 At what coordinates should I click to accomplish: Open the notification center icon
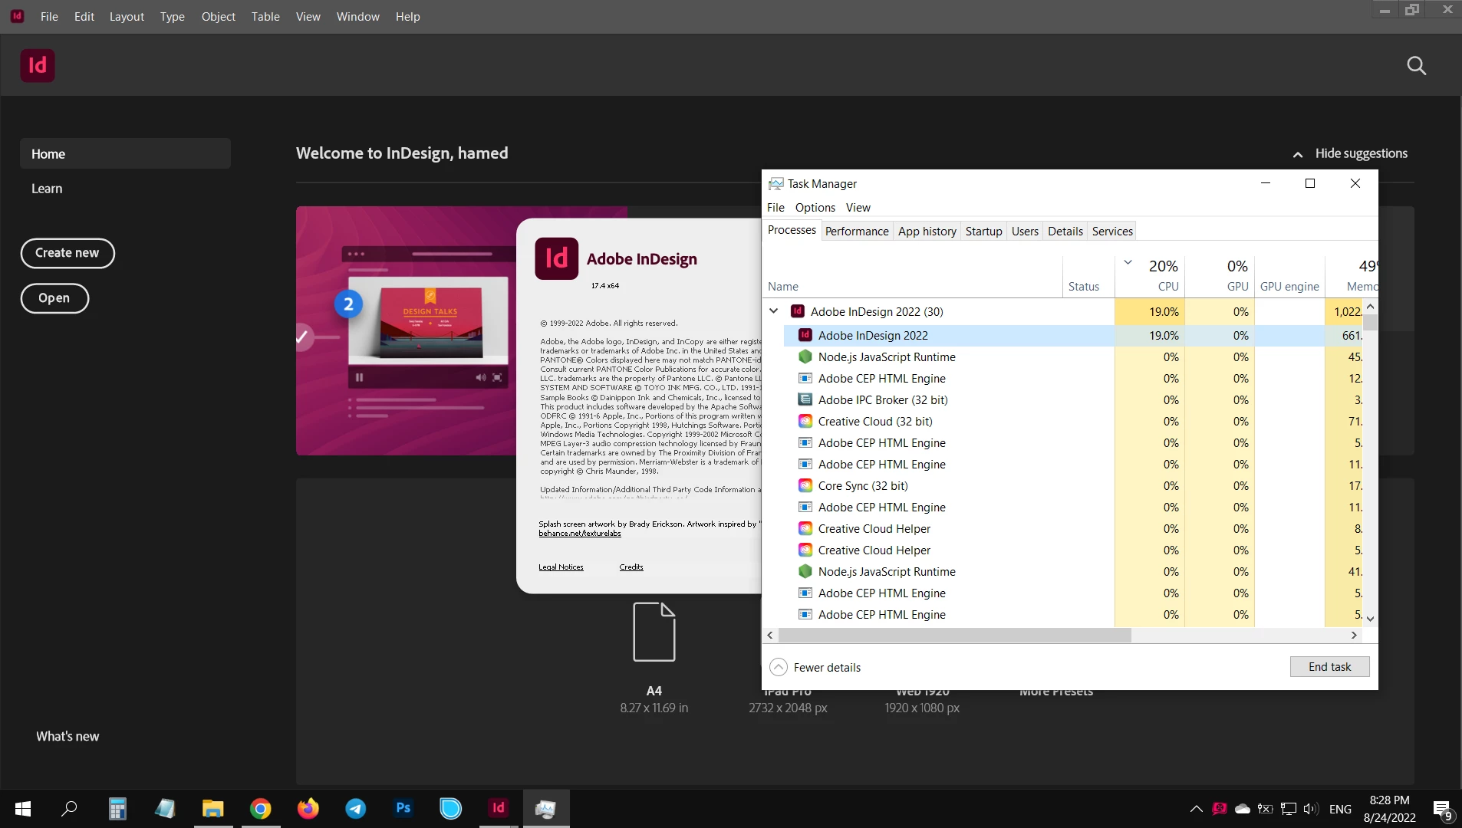click(x=1442, y=810)
